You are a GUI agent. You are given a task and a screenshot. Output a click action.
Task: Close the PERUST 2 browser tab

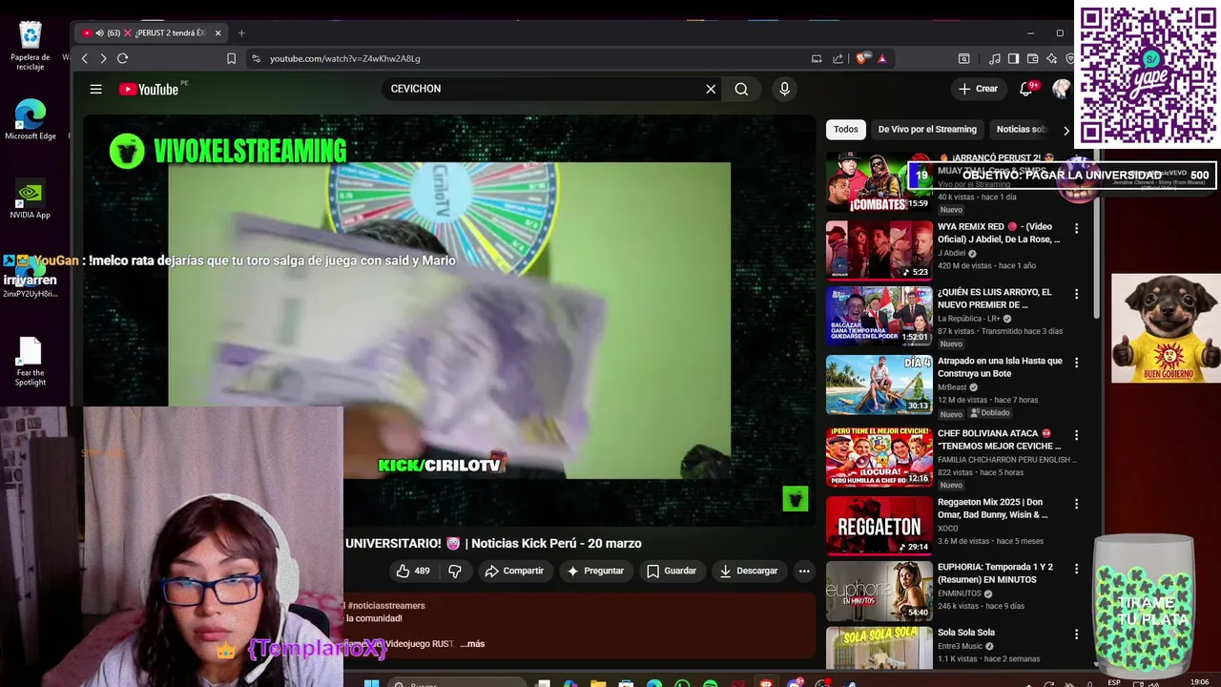tap(217, 32)
